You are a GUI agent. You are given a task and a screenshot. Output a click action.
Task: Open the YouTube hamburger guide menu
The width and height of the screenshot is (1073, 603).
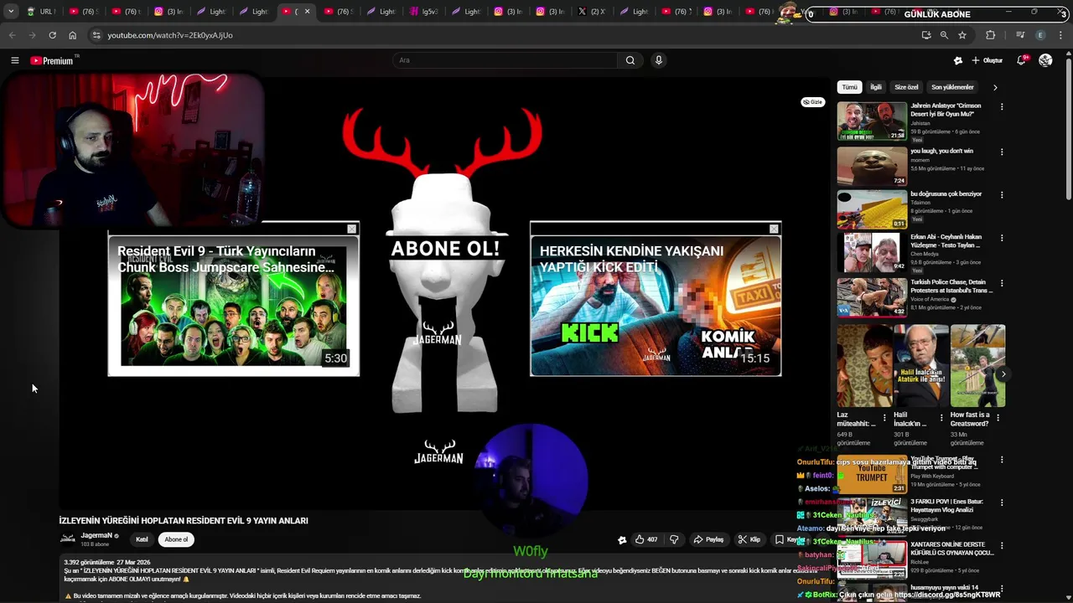pyautogui.click(x=14, y=60)
